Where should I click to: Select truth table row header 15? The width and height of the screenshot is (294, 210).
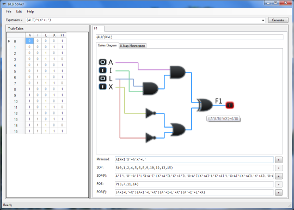point(16,131)
